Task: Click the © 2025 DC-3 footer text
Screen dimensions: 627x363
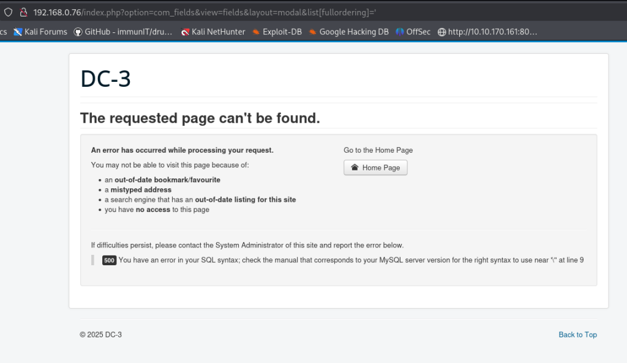Action: (105, 334)
